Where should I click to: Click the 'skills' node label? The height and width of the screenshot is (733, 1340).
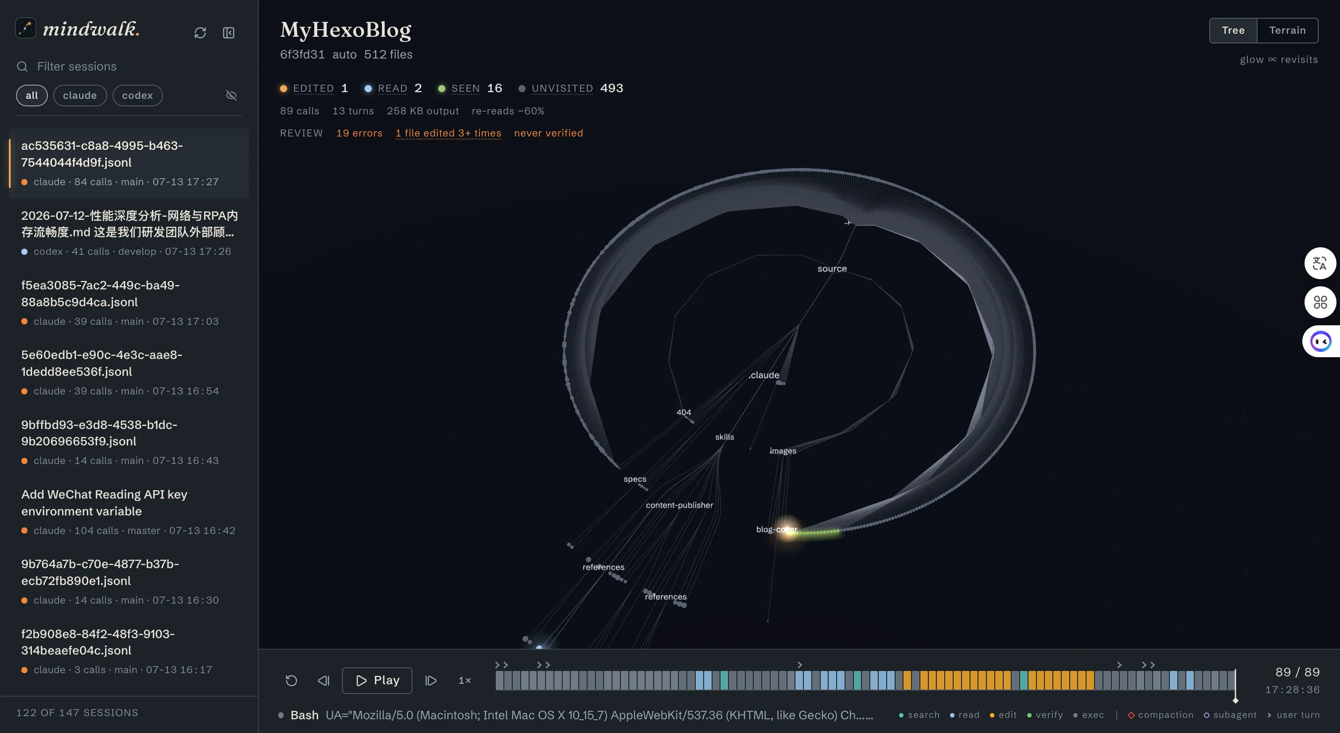click(724, 437)
